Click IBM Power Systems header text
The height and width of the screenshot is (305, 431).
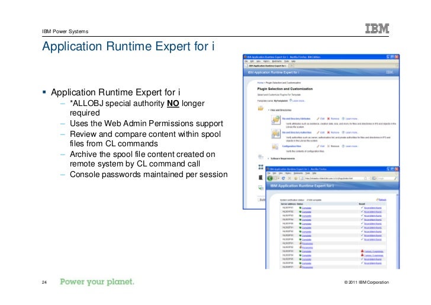pyautogui.click(x=65, y=31)
